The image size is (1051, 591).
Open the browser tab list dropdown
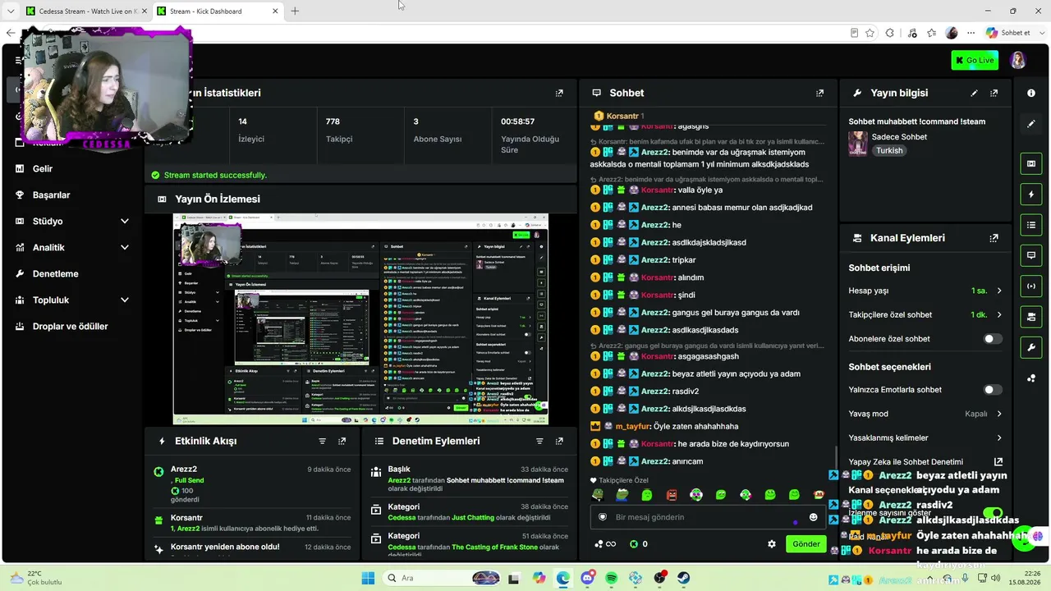(x=11, y=11)
